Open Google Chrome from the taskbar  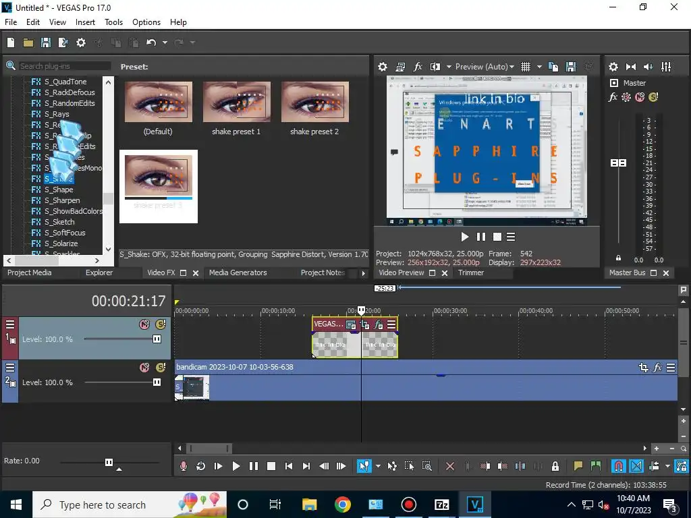pyautogui.click(x=342, y=505)
